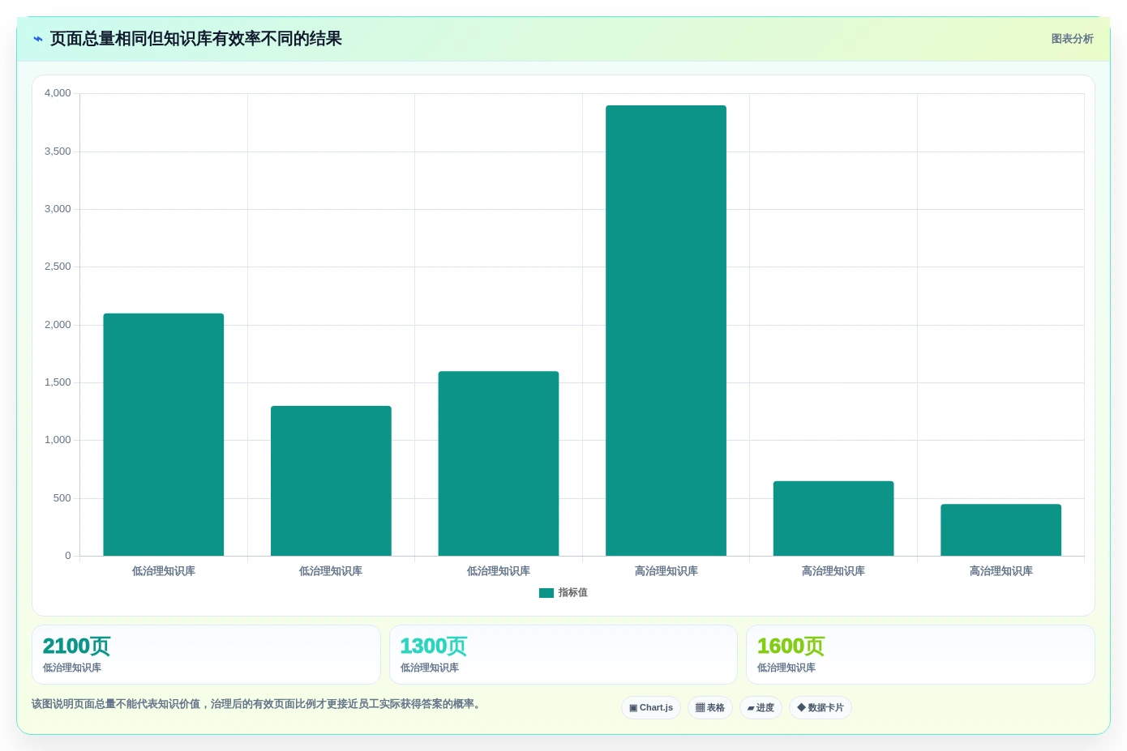Open the 2100页 data card

pos(206,655)
